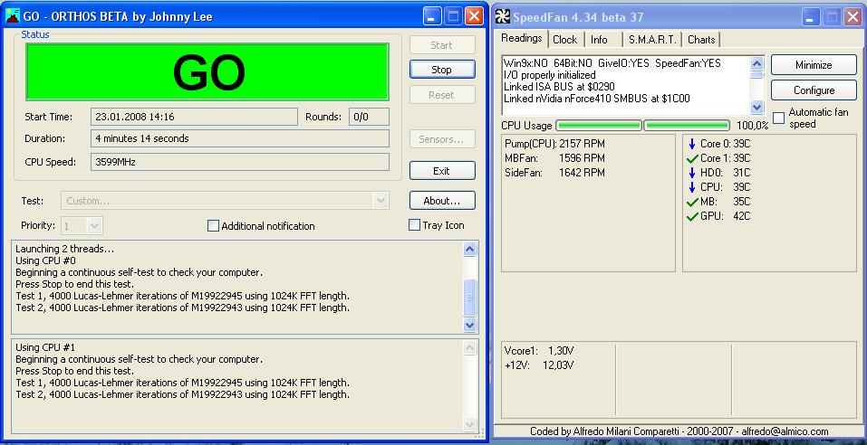Viewport: 867px width, 445px height.
Task: Click the Vcore1: 1,30V reading
Action: (538, 351)
